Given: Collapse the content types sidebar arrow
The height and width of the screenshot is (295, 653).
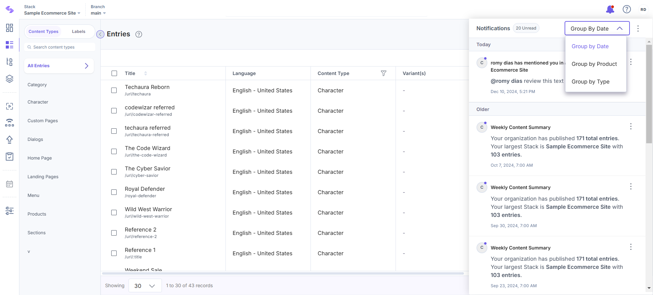Looking at the screenshot, I should click(100, 34).
